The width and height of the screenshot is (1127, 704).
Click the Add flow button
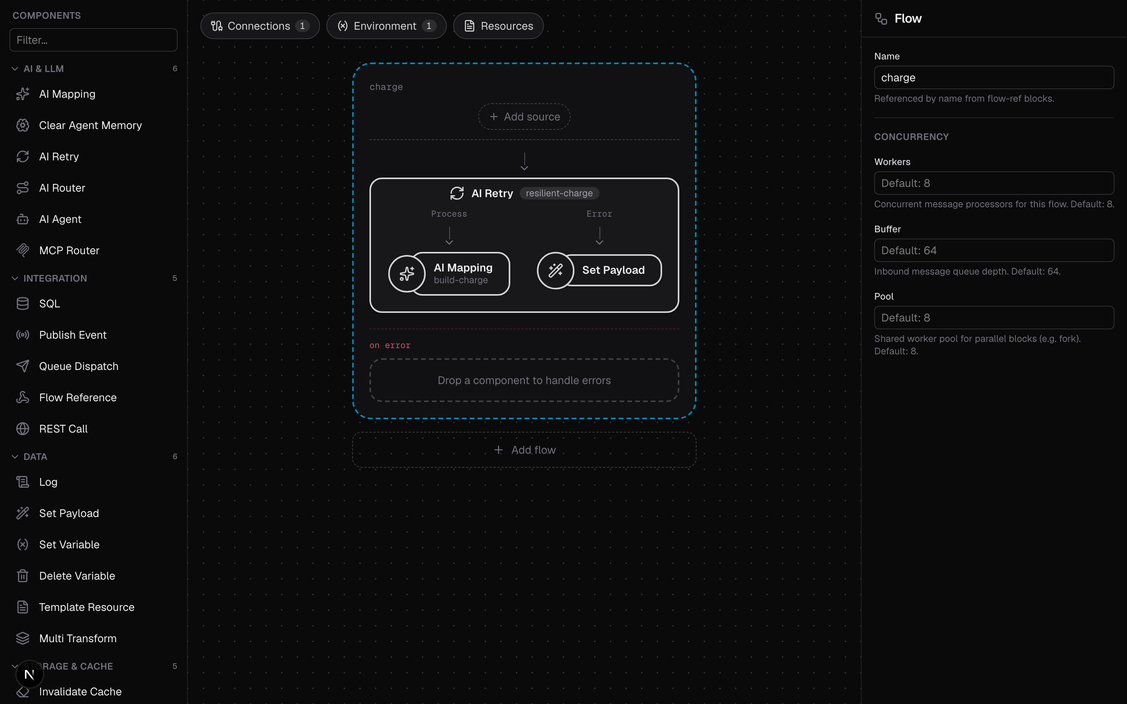coord(524,450)
